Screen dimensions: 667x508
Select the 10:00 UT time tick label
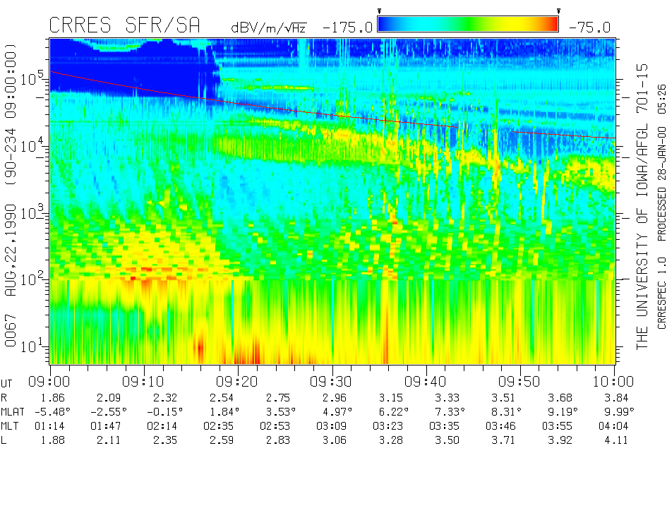coord(614,381)
